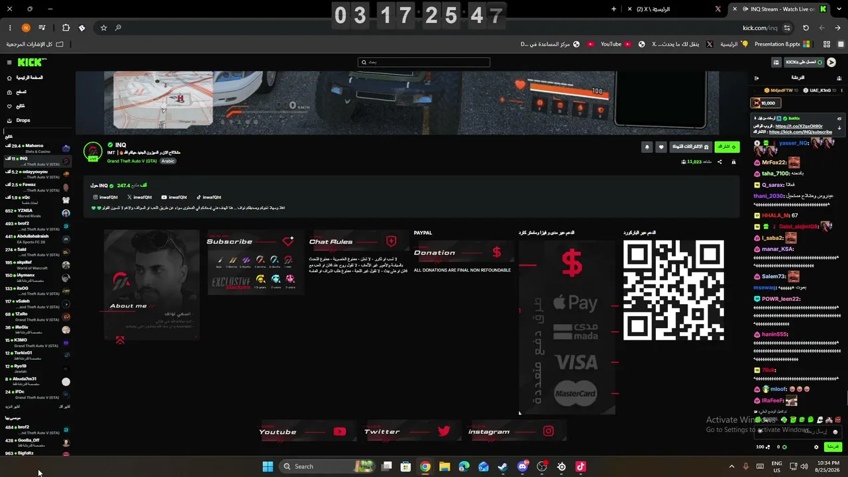Click the About me panel image
This screenshot has width=848, height=477.
pyautogui.click(x=152, y=286)
